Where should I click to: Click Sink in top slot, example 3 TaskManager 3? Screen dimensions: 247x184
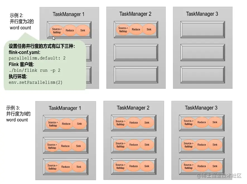pos(215,122)
